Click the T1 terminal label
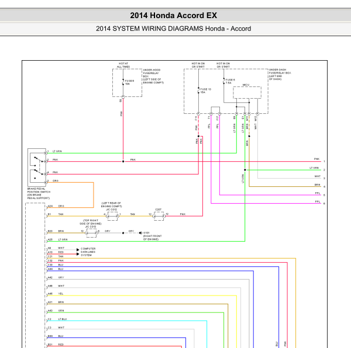Viewport: 351px width, 348px height. 209,117
